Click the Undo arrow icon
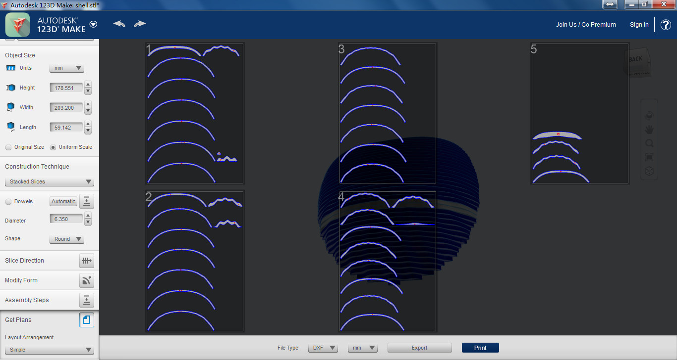 [x=119, y=24]
